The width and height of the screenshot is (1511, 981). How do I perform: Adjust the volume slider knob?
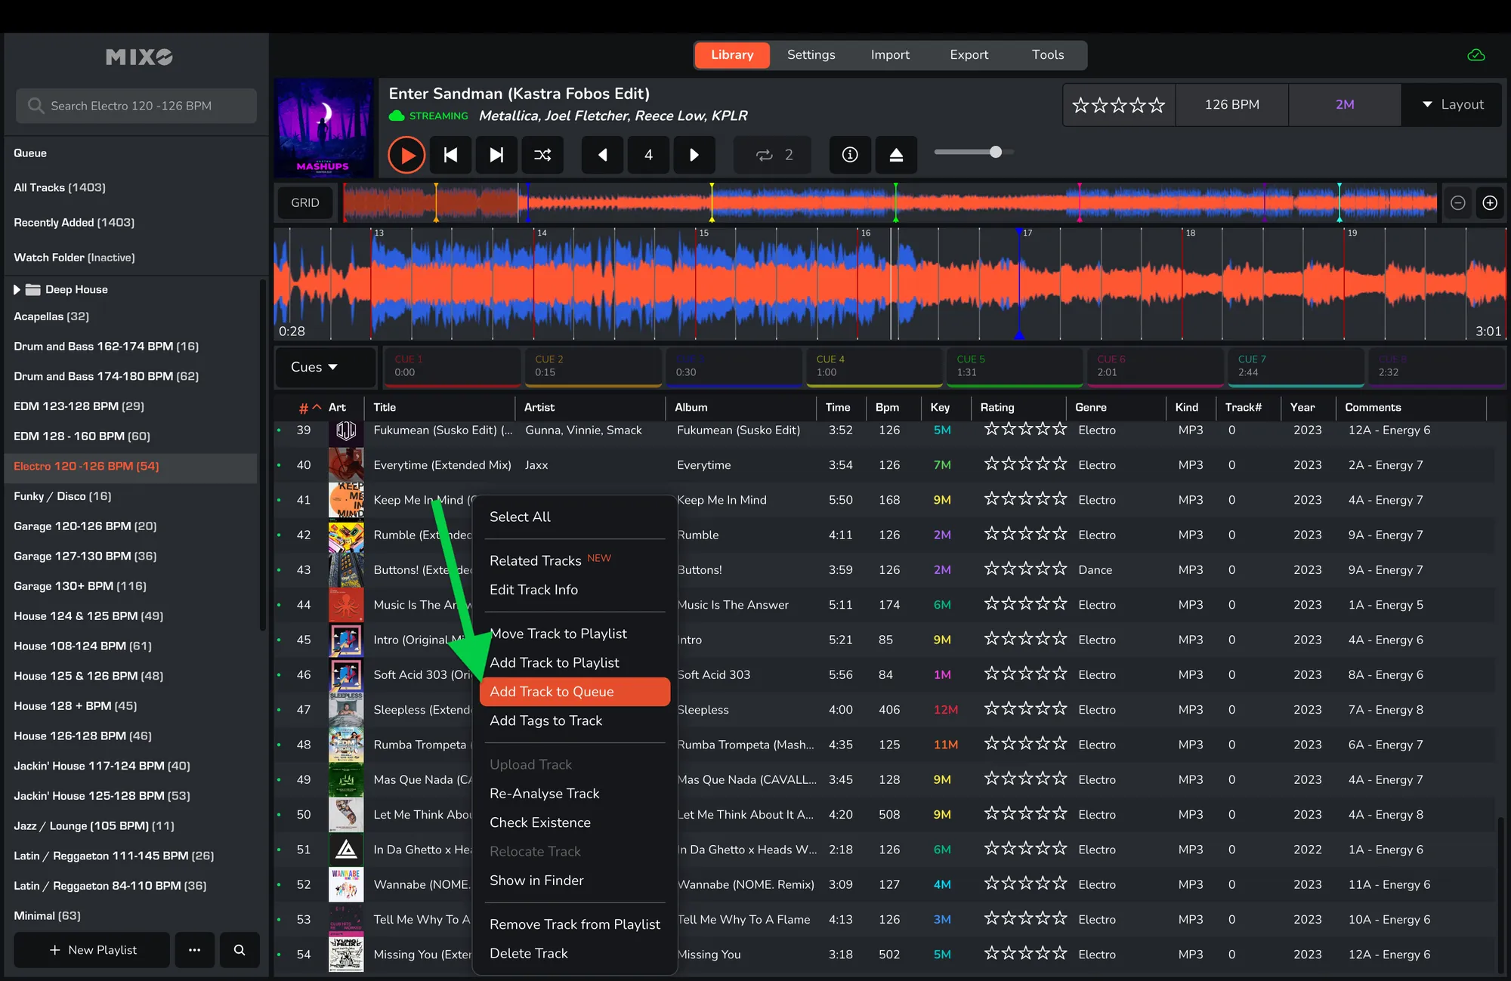pos(996,152)
